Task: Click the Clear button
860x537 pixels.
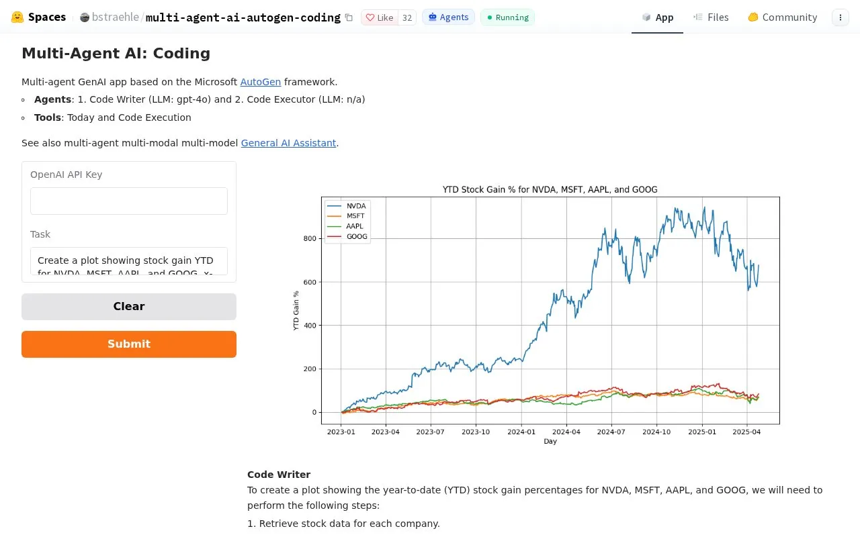Action: click(x=129, y=307)
